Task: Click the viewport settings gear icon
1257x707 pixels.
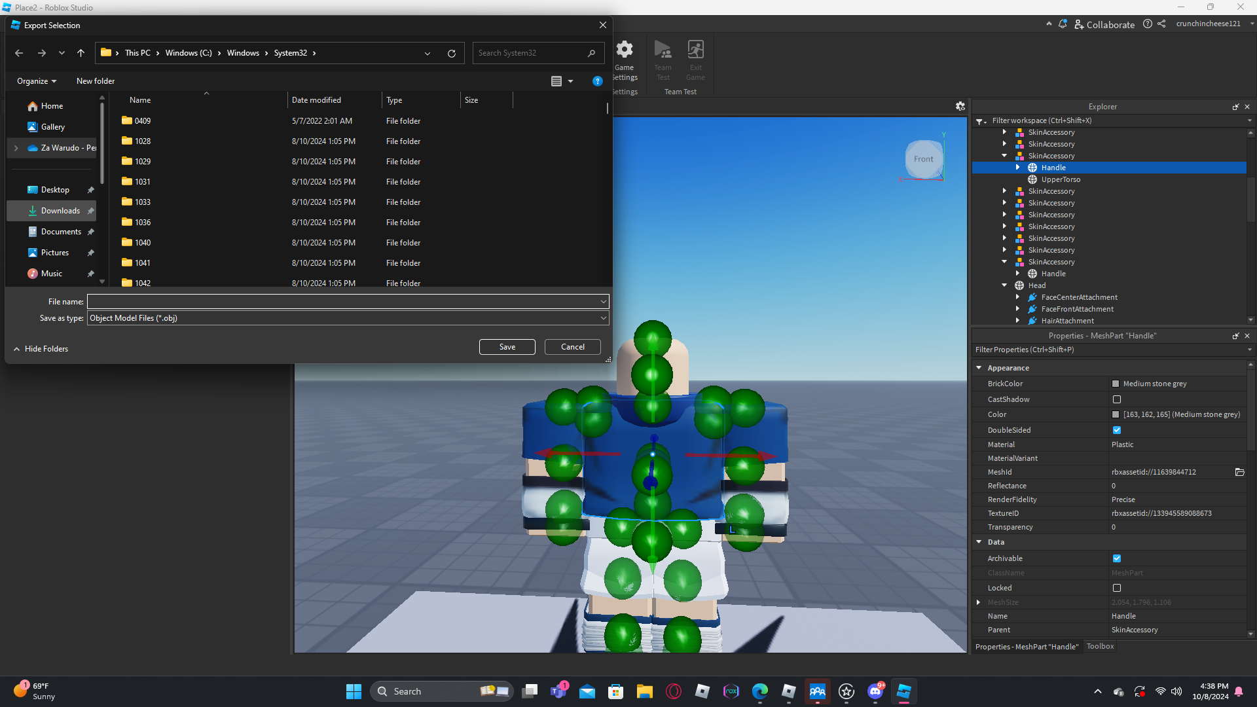Action: coord(960,106)
